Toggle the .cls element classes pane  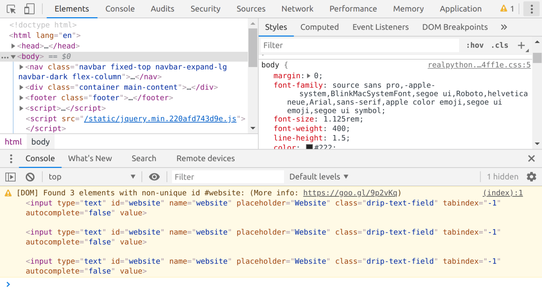tap(499, 45)
